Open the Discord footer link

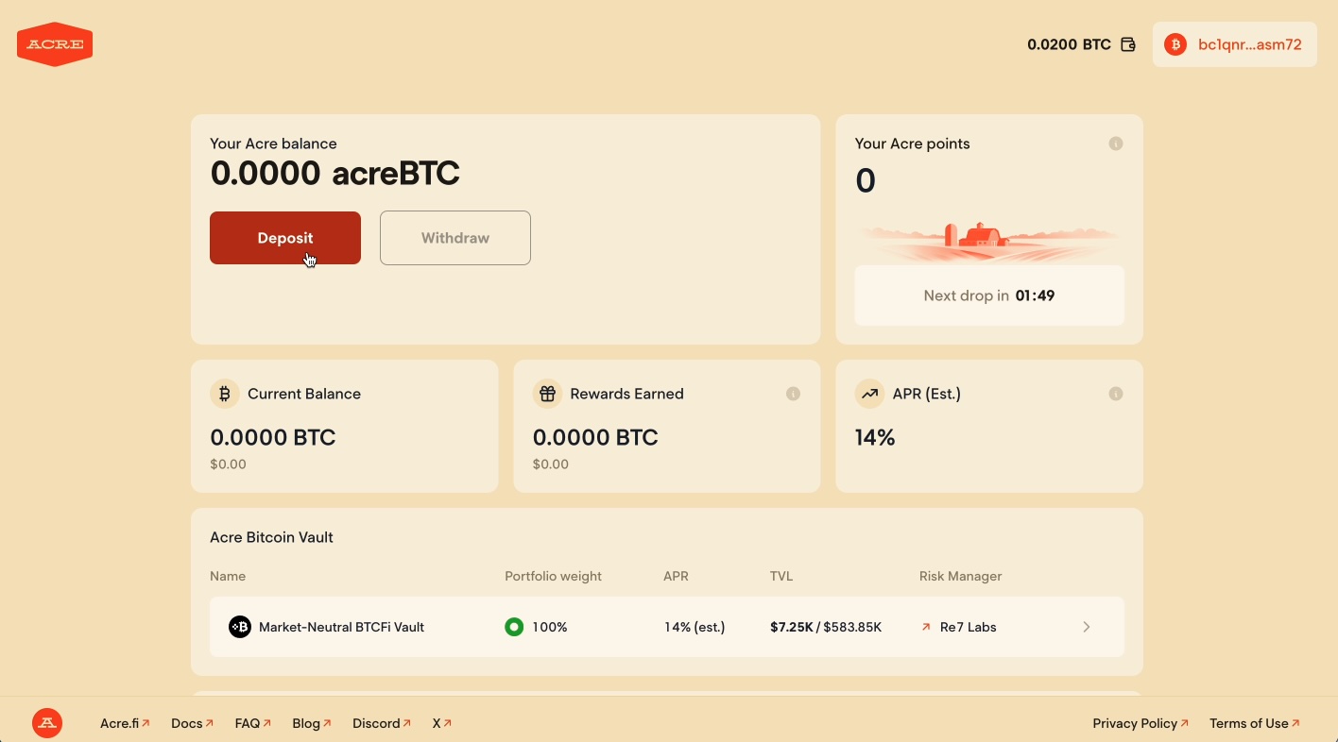pos(381,723)
